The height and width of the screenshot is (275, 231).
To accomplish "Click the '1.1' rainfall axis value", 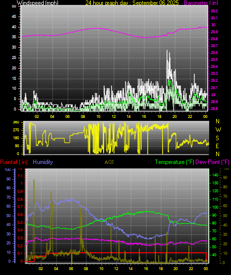I will pyautogui.click(x=20, y=176).
